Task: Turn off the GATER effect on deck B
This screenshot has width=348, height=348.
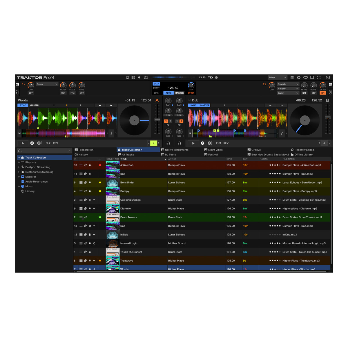Action: click(x=323, y=93)
